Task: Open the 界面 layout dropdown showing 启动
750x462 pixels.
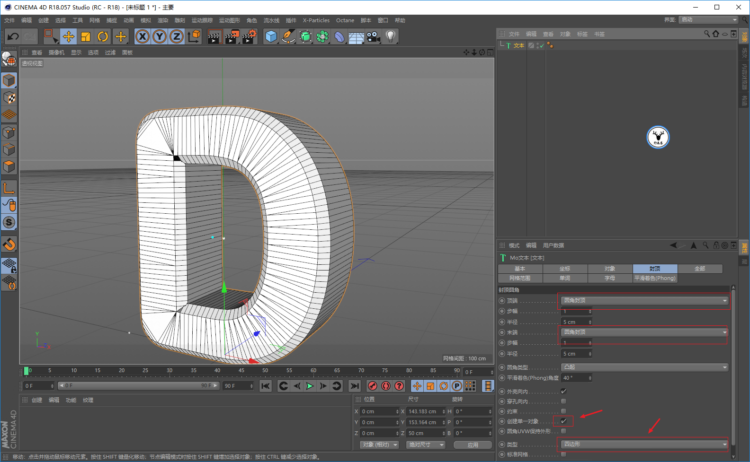Action: click(709, 20)
